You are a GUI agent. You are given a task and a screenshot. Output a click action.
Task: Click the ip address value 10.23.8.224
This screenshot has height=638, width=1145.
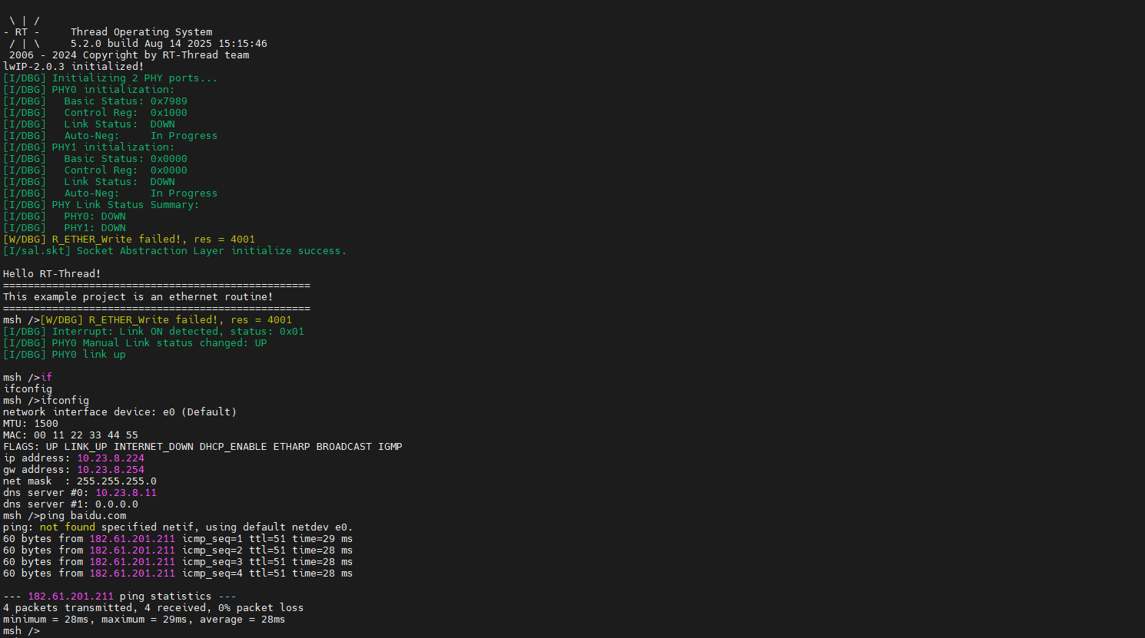pos(110,458)
